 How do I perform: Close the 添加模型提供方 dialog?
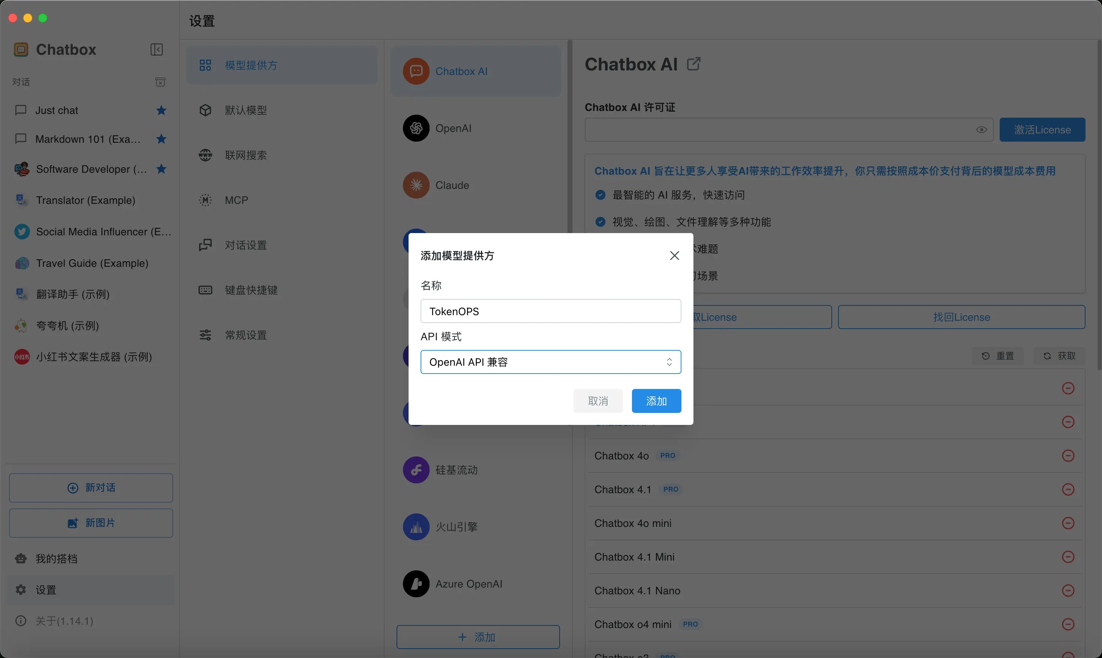point(674,256)
